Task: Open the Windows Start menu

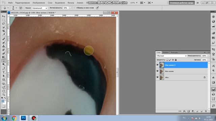Action: pos(4,118)
